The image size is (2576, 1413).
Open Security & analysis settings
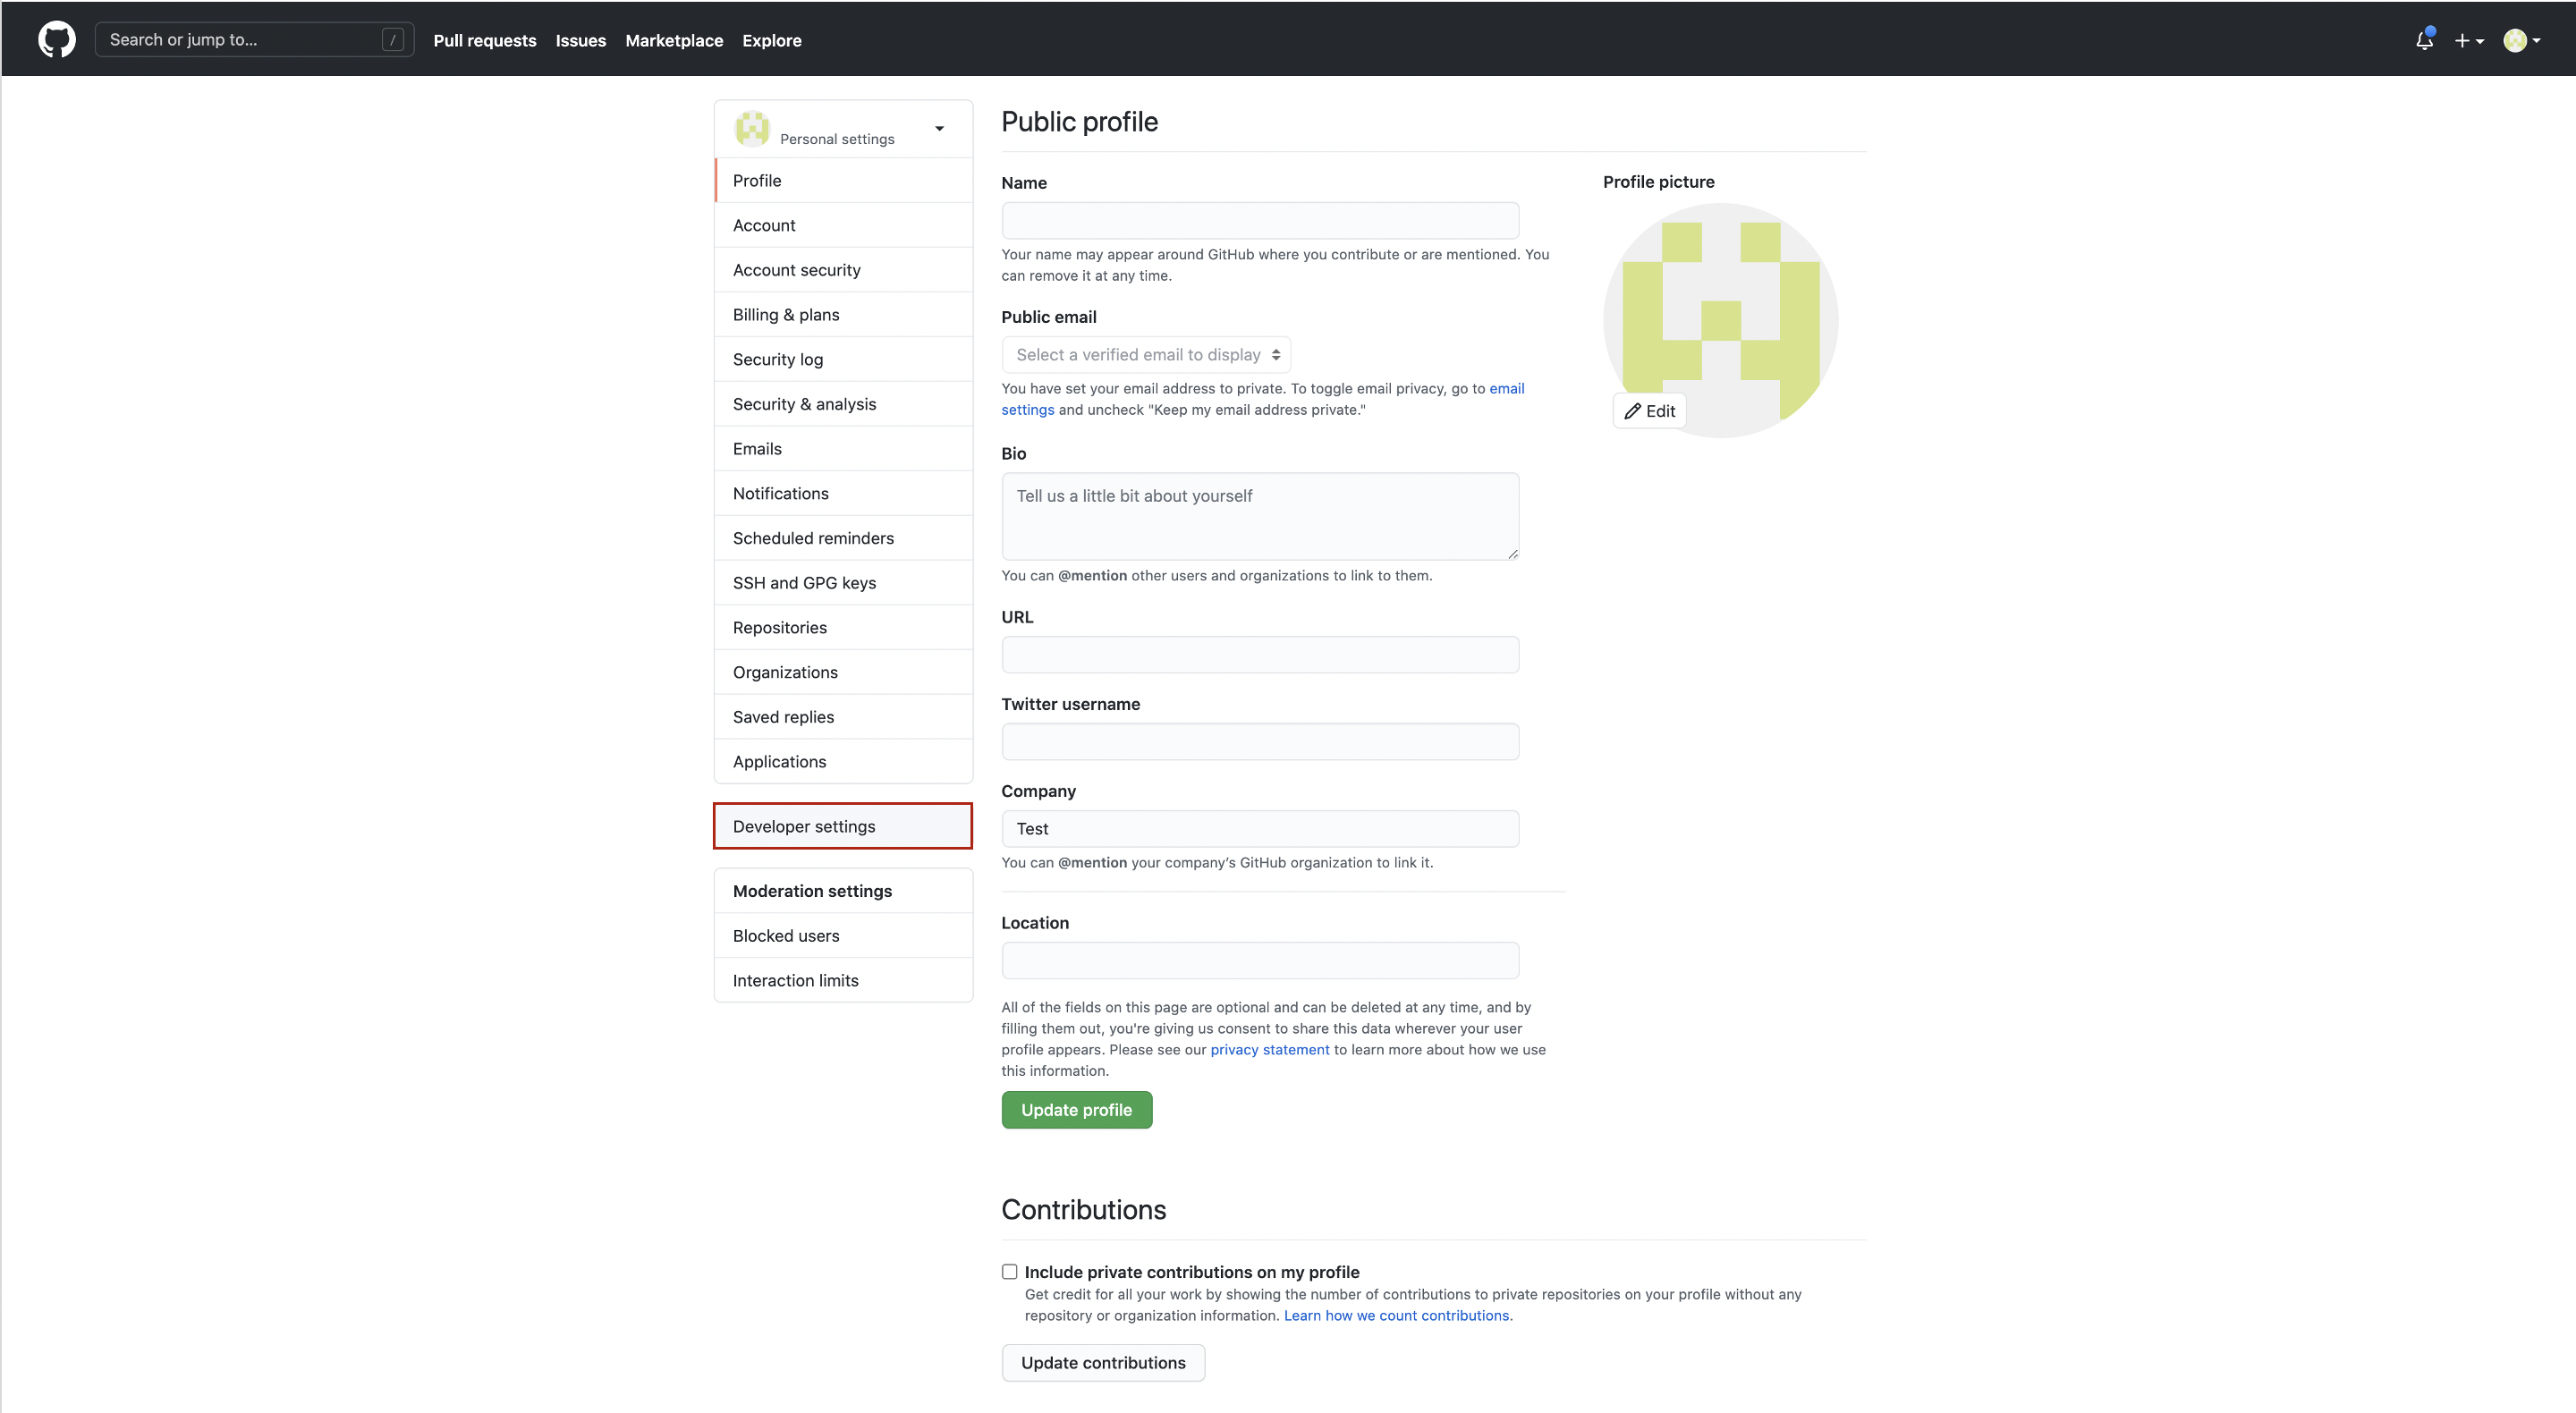click(843, 404)
